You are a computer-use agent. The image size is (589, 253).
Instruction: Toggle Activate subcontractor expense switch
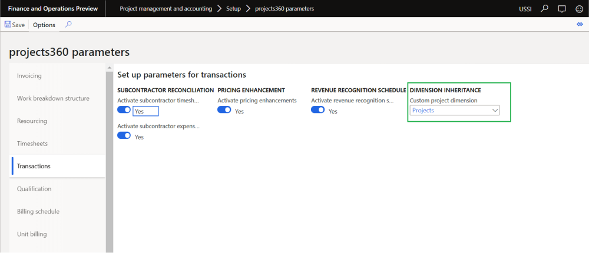[124, 135]
